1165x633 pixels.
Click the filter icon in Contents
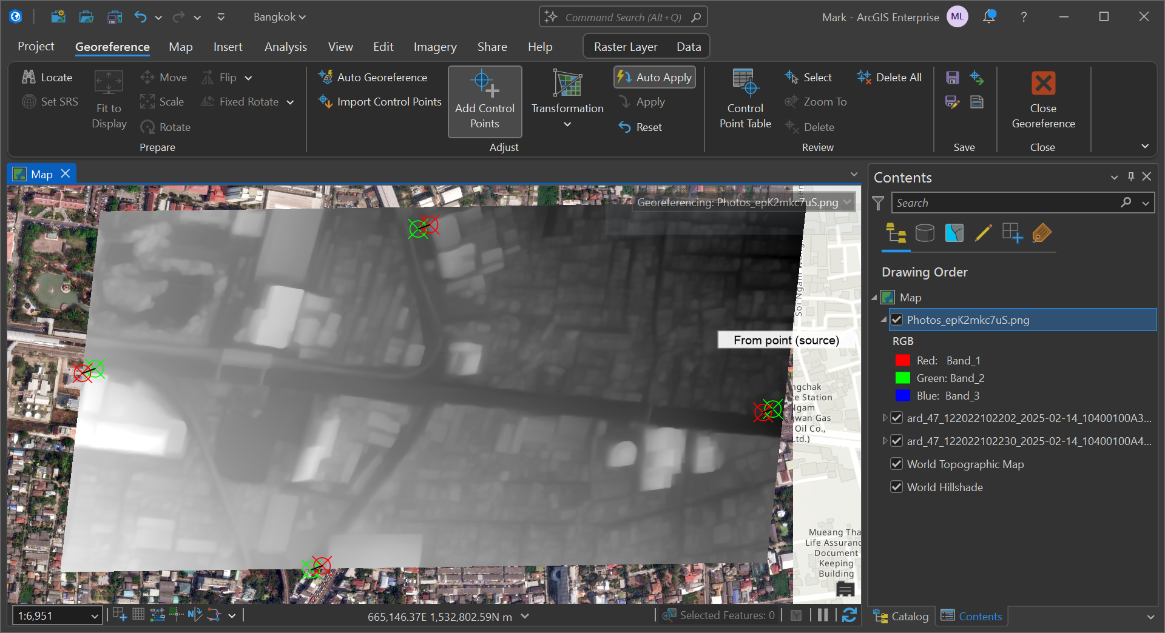pos(878,203)
